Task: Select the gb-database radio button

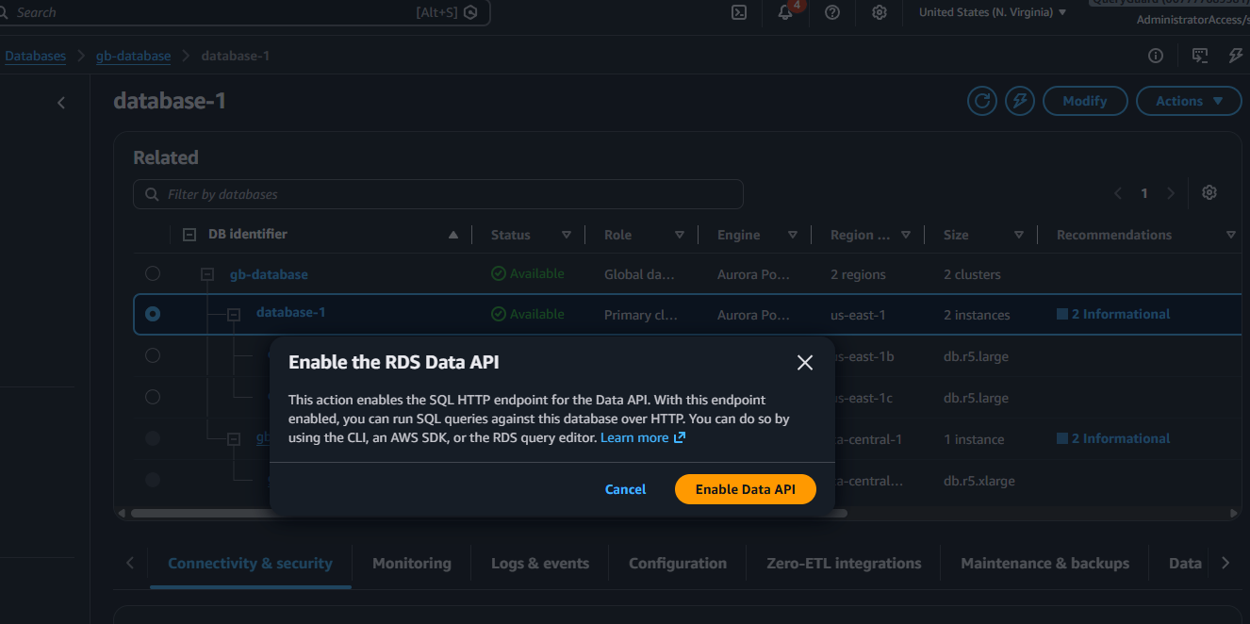Action: point(153,273)
